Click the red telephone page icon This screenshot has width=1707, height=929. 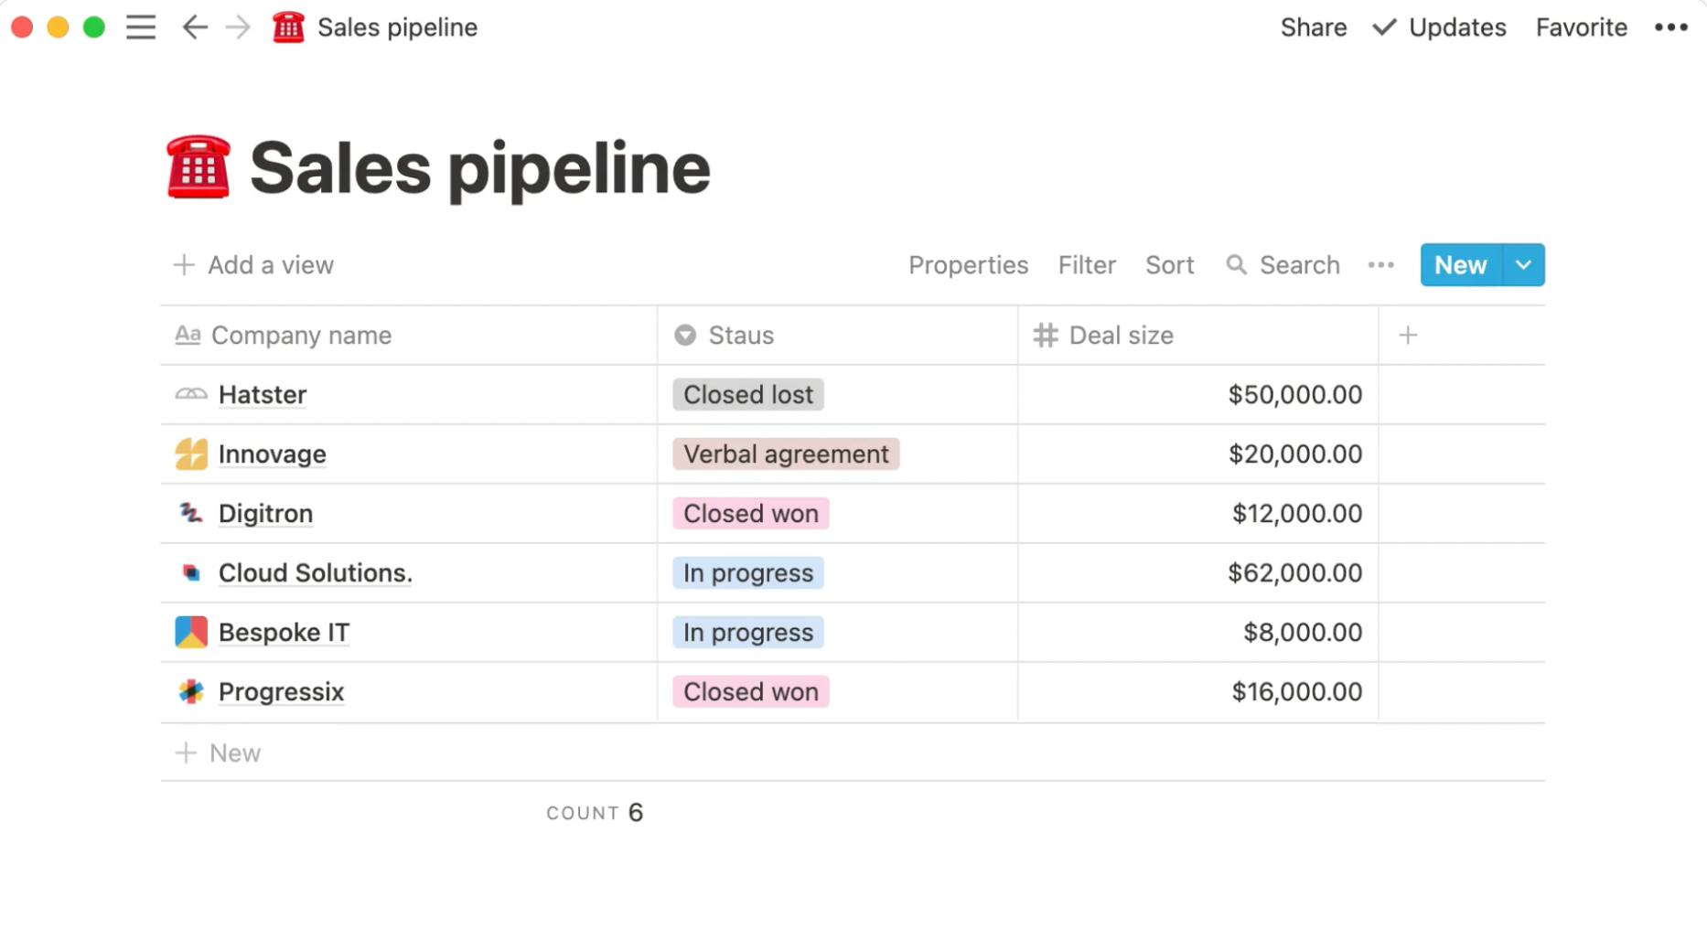tap(288, 27)
